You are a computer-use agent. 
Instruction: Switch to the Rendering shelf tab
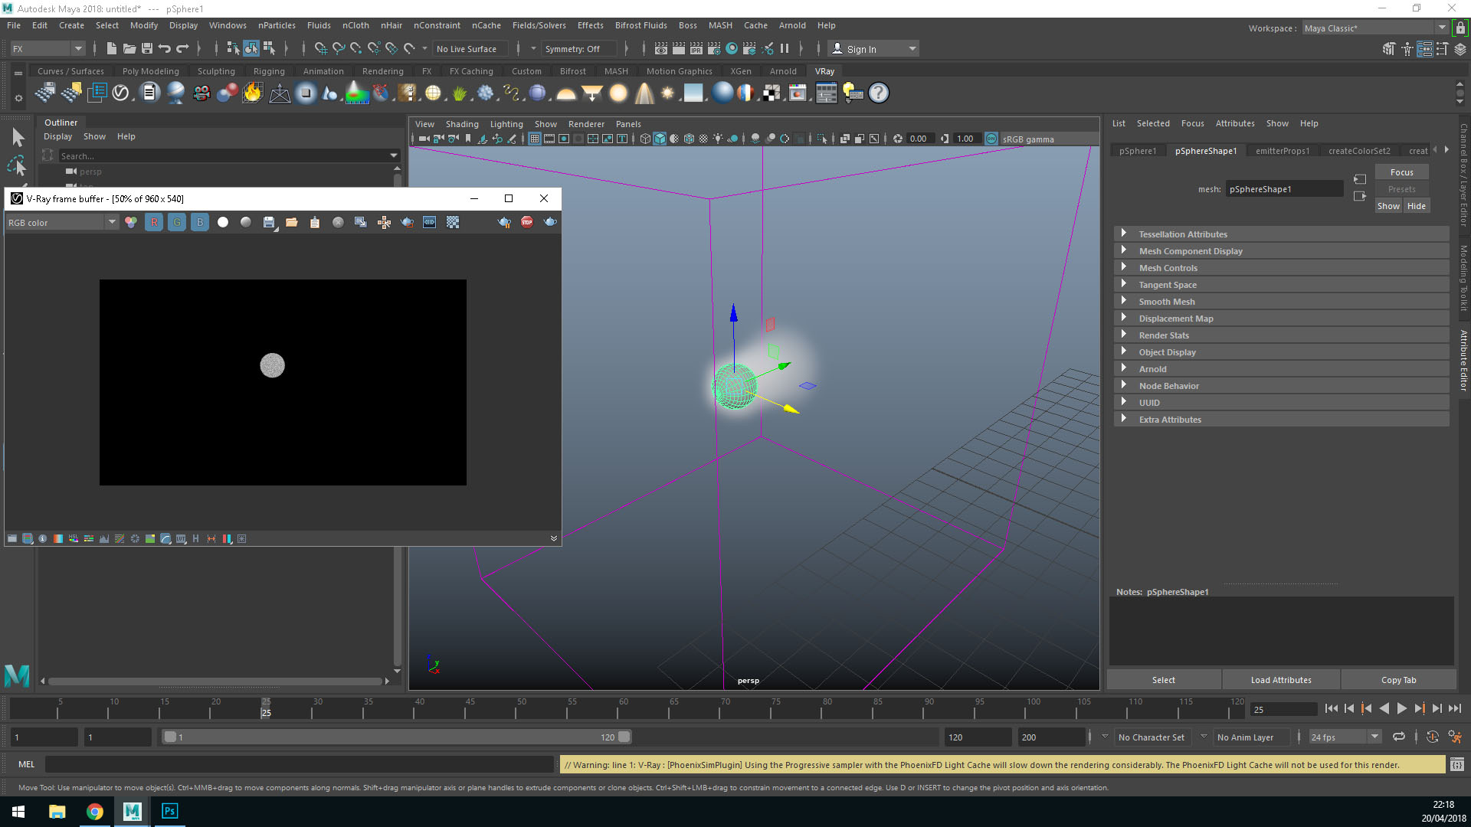pyautogui.click(x=382, y=71)
